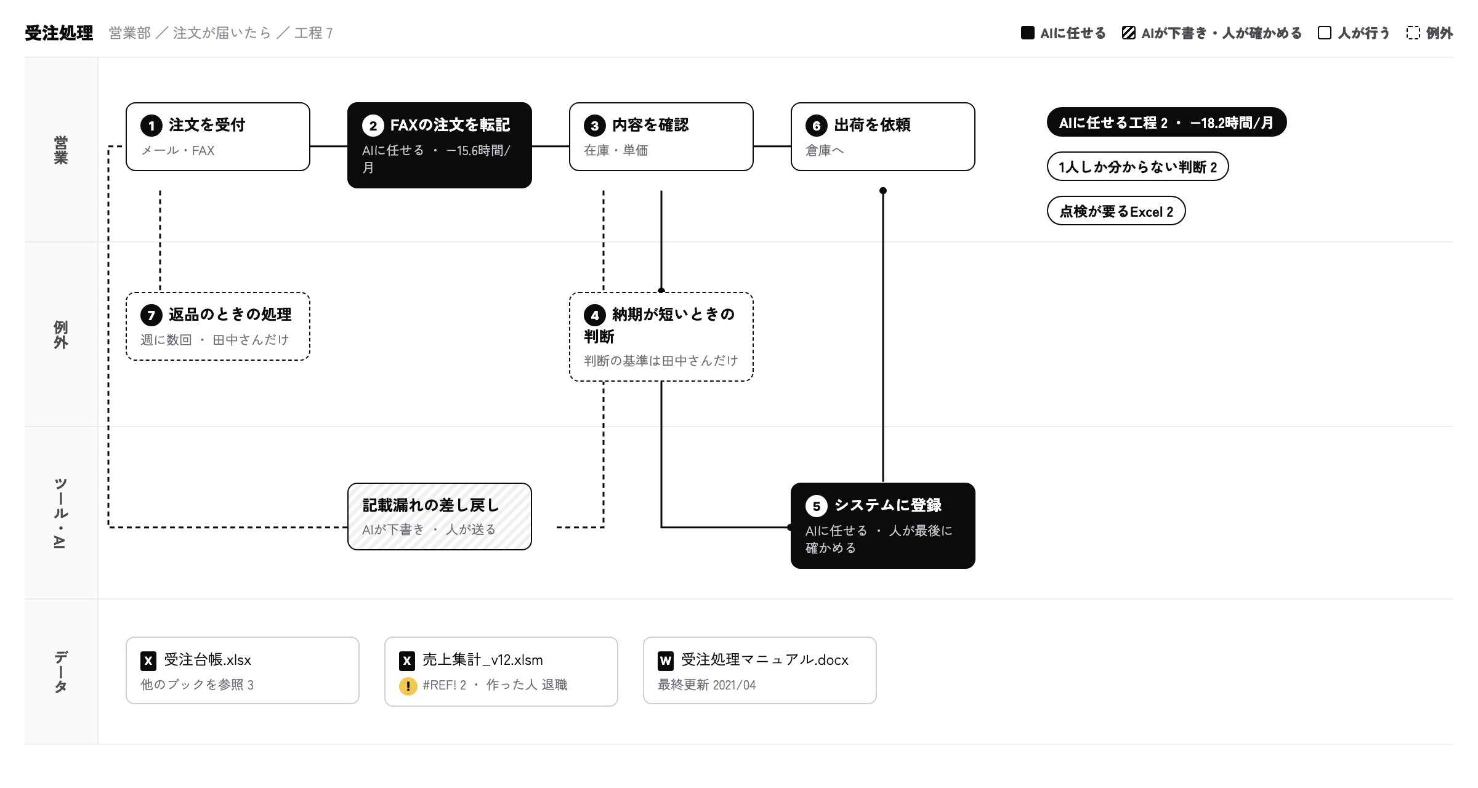
Task: Open the 注文を受付 step card
Action: pyautogui.click(x=218, y=137)
